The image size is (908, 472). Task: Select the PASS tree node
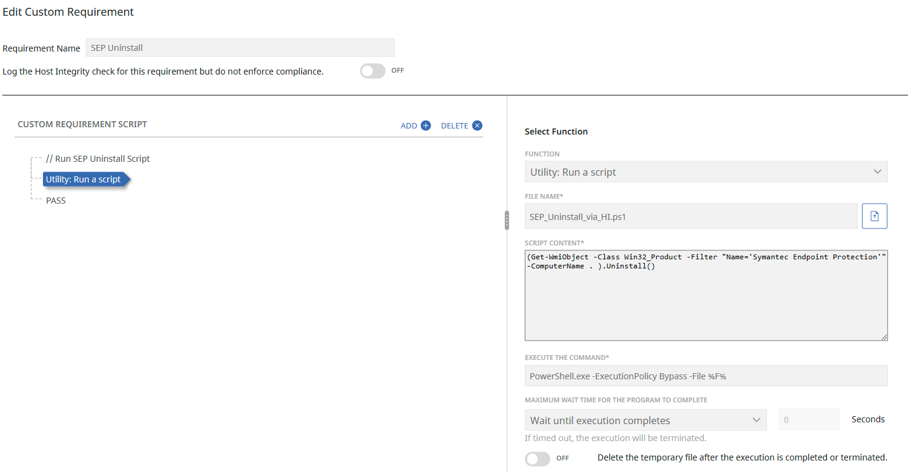coord(56,201)
